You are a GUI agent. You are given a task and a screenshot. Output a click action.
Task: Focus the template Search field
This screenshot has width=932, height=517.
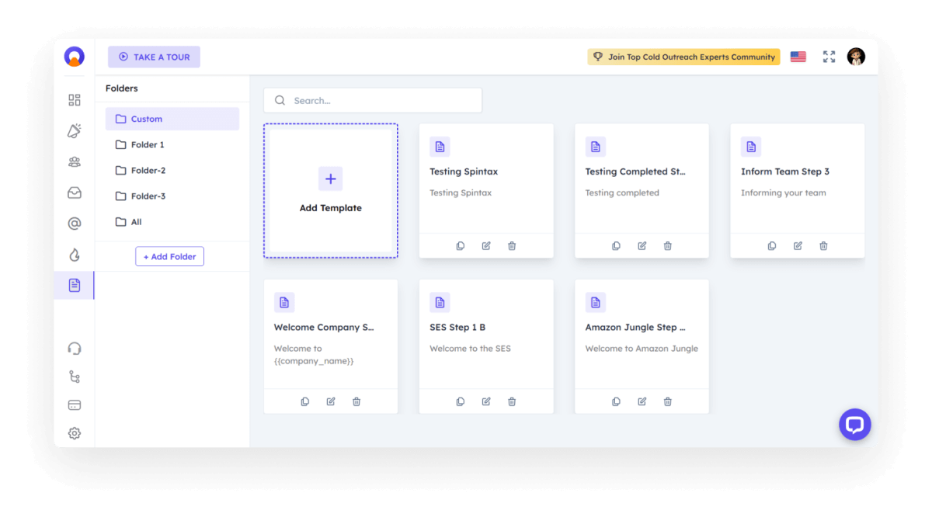(373, 100)
